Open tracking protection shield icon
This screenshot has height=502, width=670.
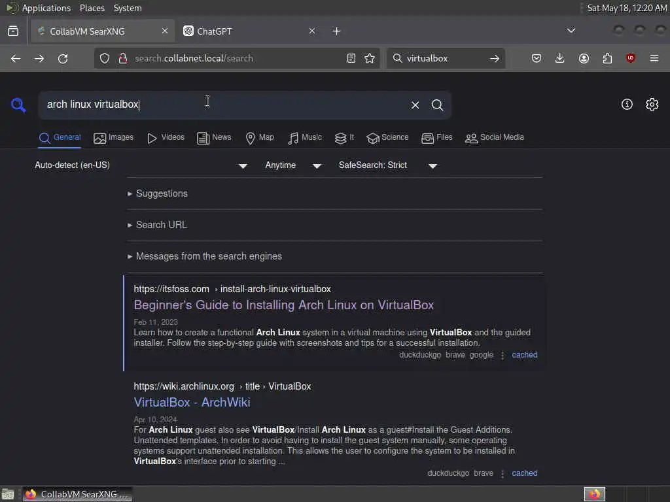pos(105,58)
